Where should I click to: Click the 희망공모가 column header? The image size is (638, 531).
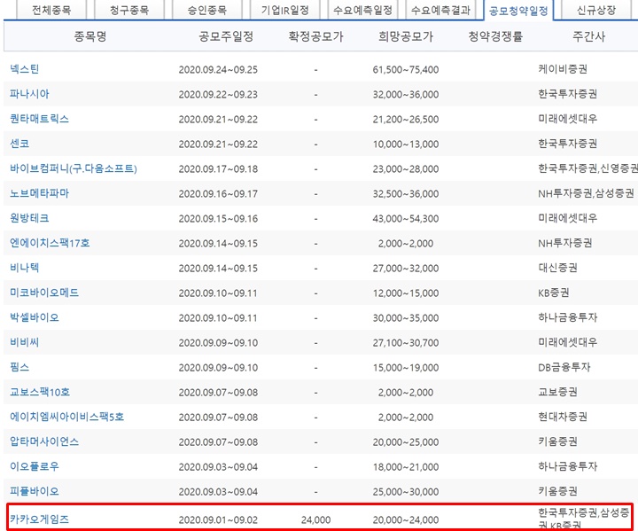coord(406,36)
